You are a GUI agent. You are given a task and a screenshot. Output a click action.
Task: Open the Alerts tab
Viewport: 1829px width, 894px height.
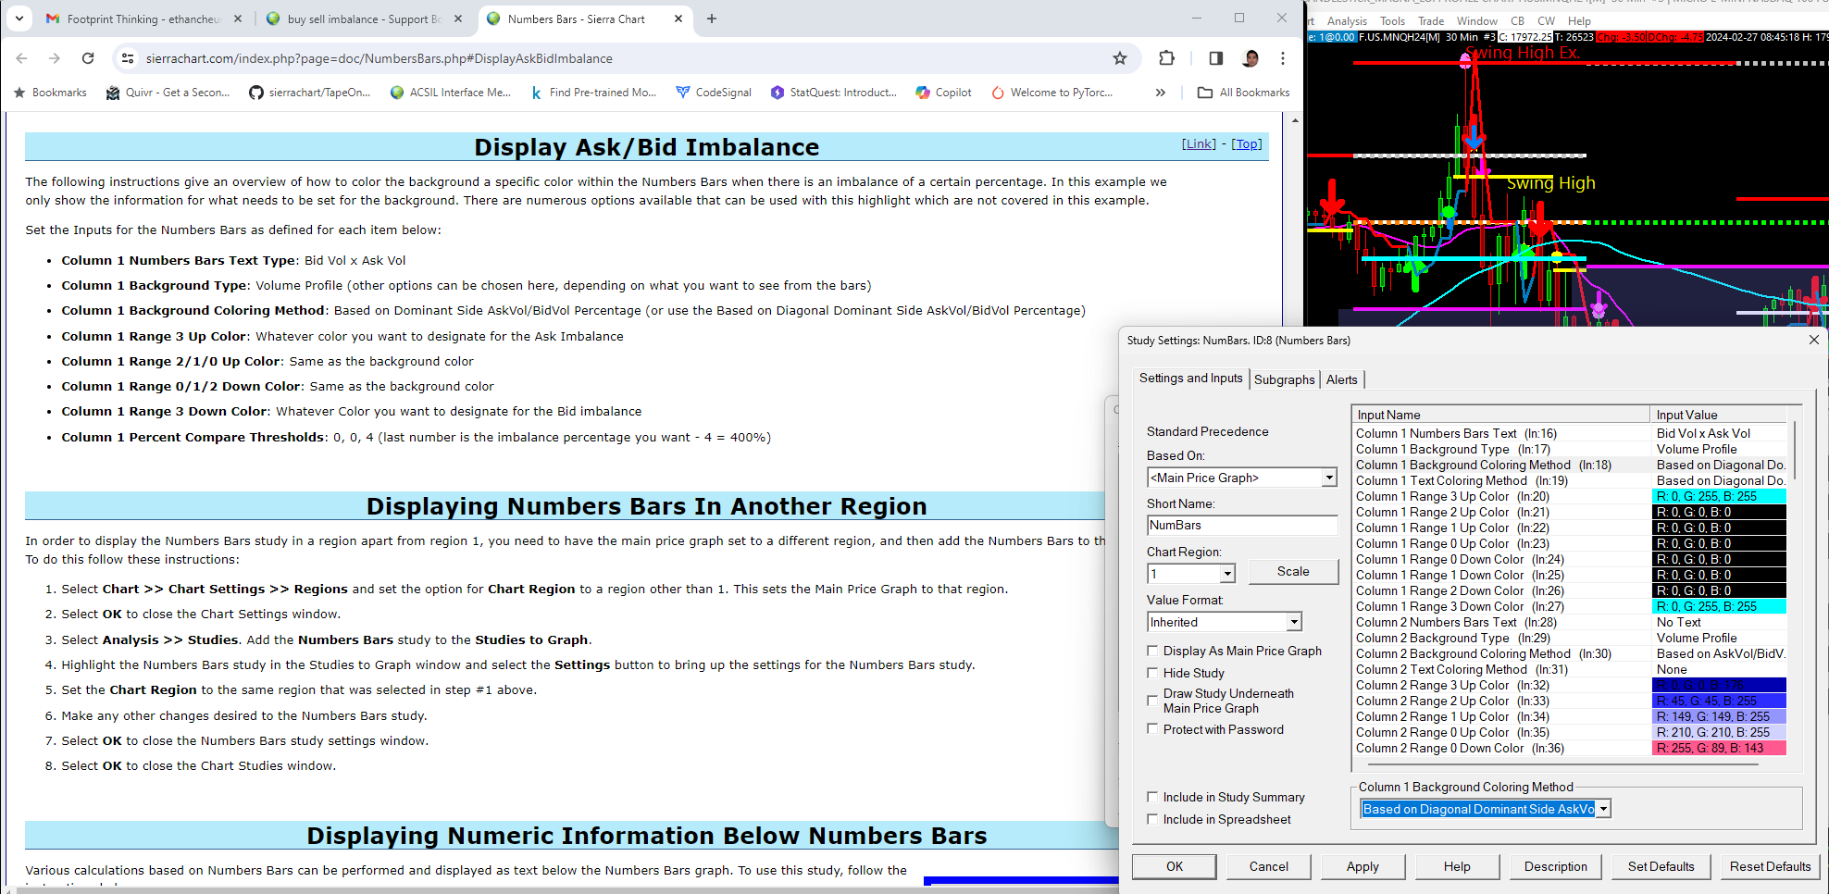pyautogui.click(x=1341, y=379)
